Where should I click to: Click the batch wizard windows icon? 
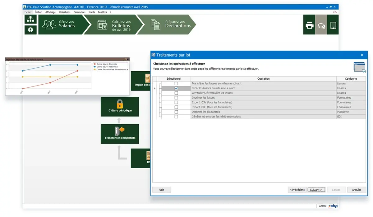coord(359,67)
